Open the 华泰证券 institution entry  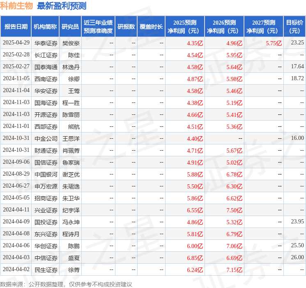coord(46,43)
